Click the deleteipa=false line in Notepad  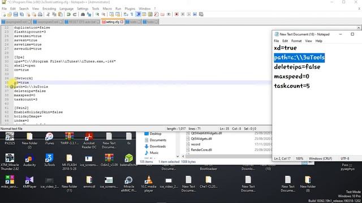coord(297,67)
